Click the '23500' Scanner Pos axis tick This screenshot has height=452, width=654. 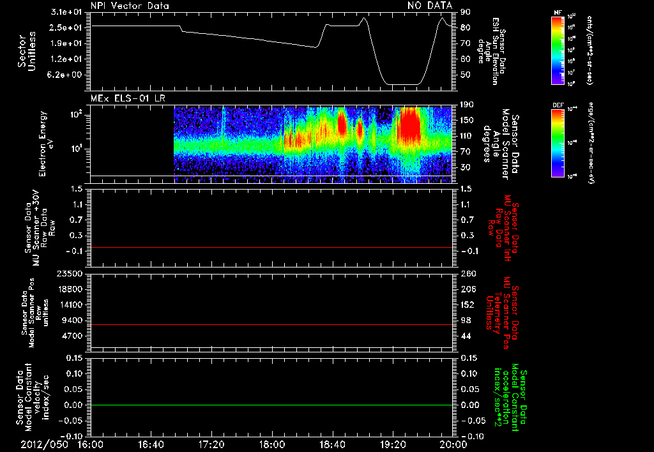coord(70,274)
